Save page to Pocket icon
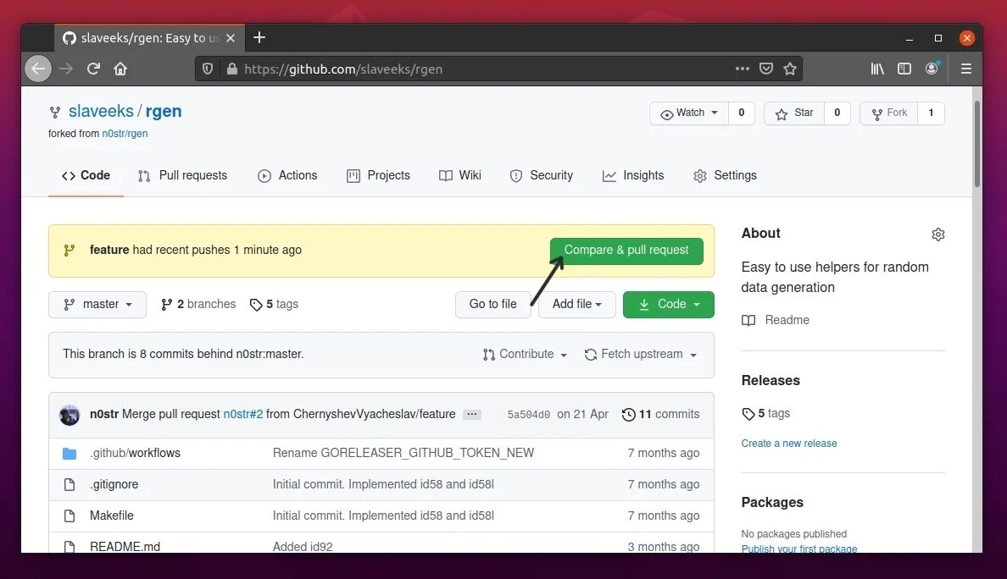The image size is (1007, 579). [766, 69]
